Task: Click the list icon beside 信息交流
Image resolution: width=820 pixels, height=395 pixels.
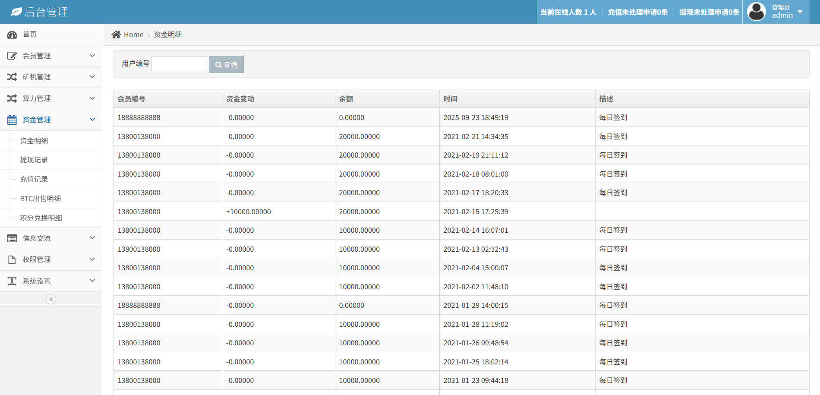Action: click(x=12, y=238)
